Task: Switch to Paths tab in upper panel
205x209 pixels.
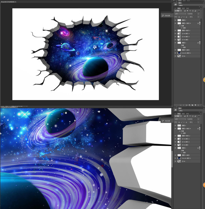Action: [188, 8]
